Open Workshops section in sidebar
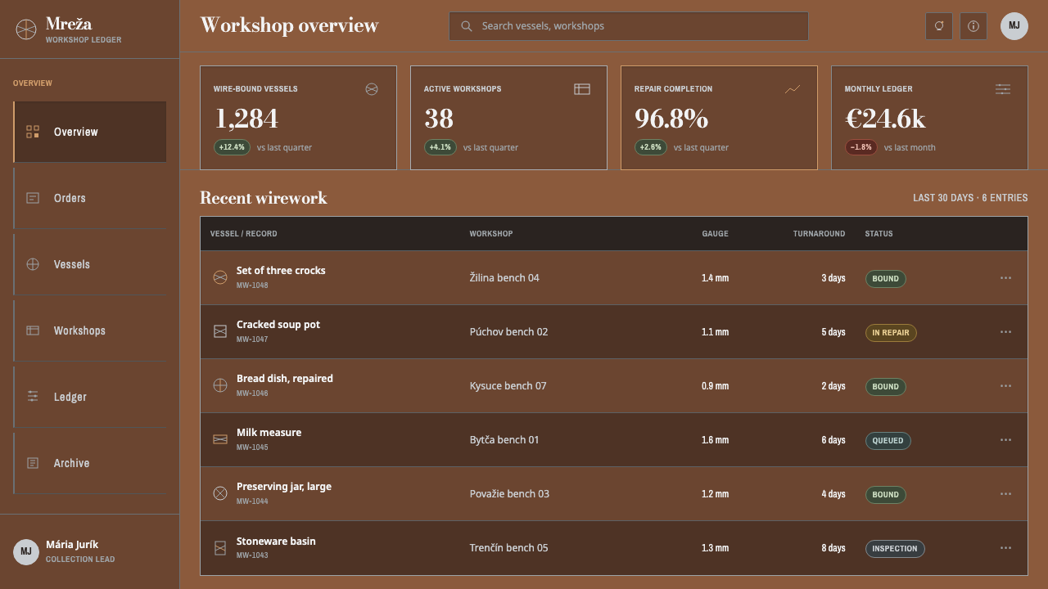1048x589 pixels. (x=90, y=330)
